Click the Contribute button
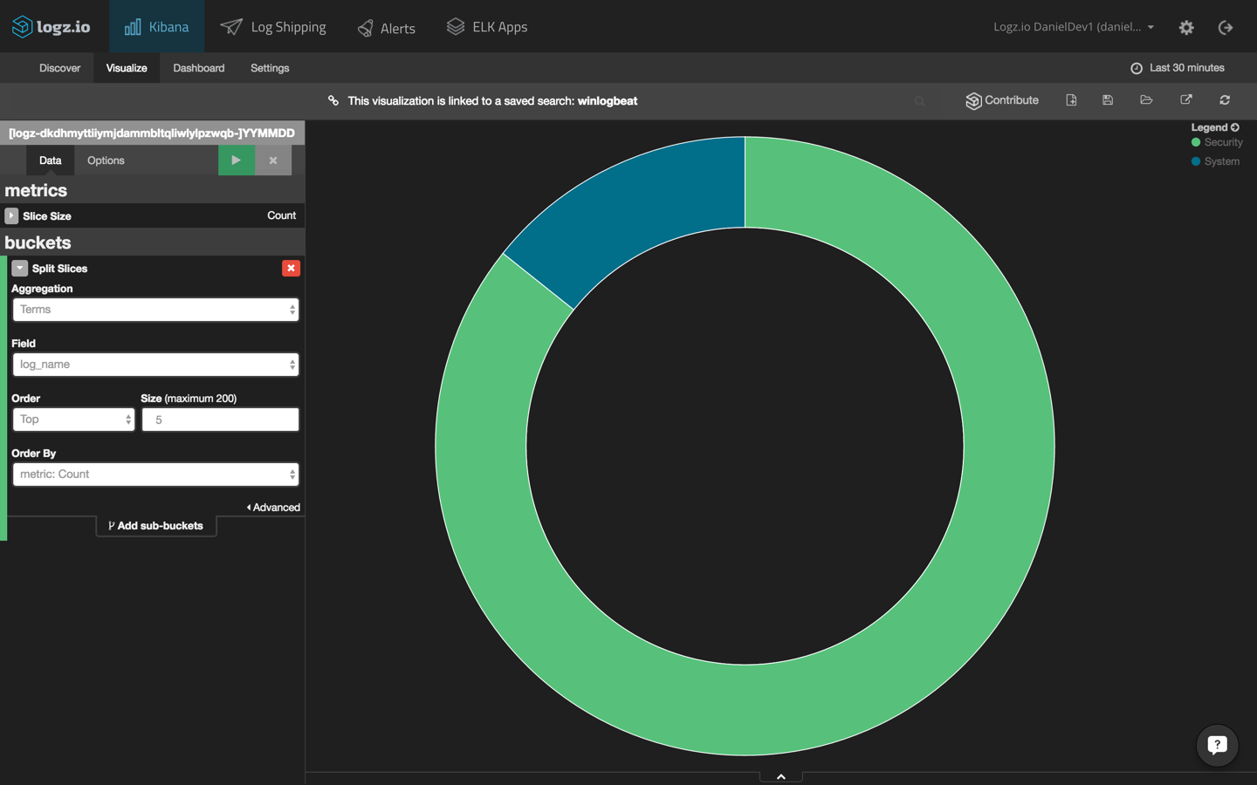The image size is (1257, 785). coord(1001,100)
